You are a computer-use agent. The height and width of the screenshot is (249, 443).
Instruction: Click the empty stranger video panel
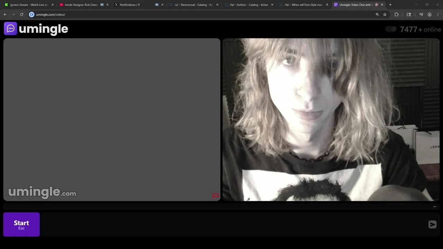point(112,120)
